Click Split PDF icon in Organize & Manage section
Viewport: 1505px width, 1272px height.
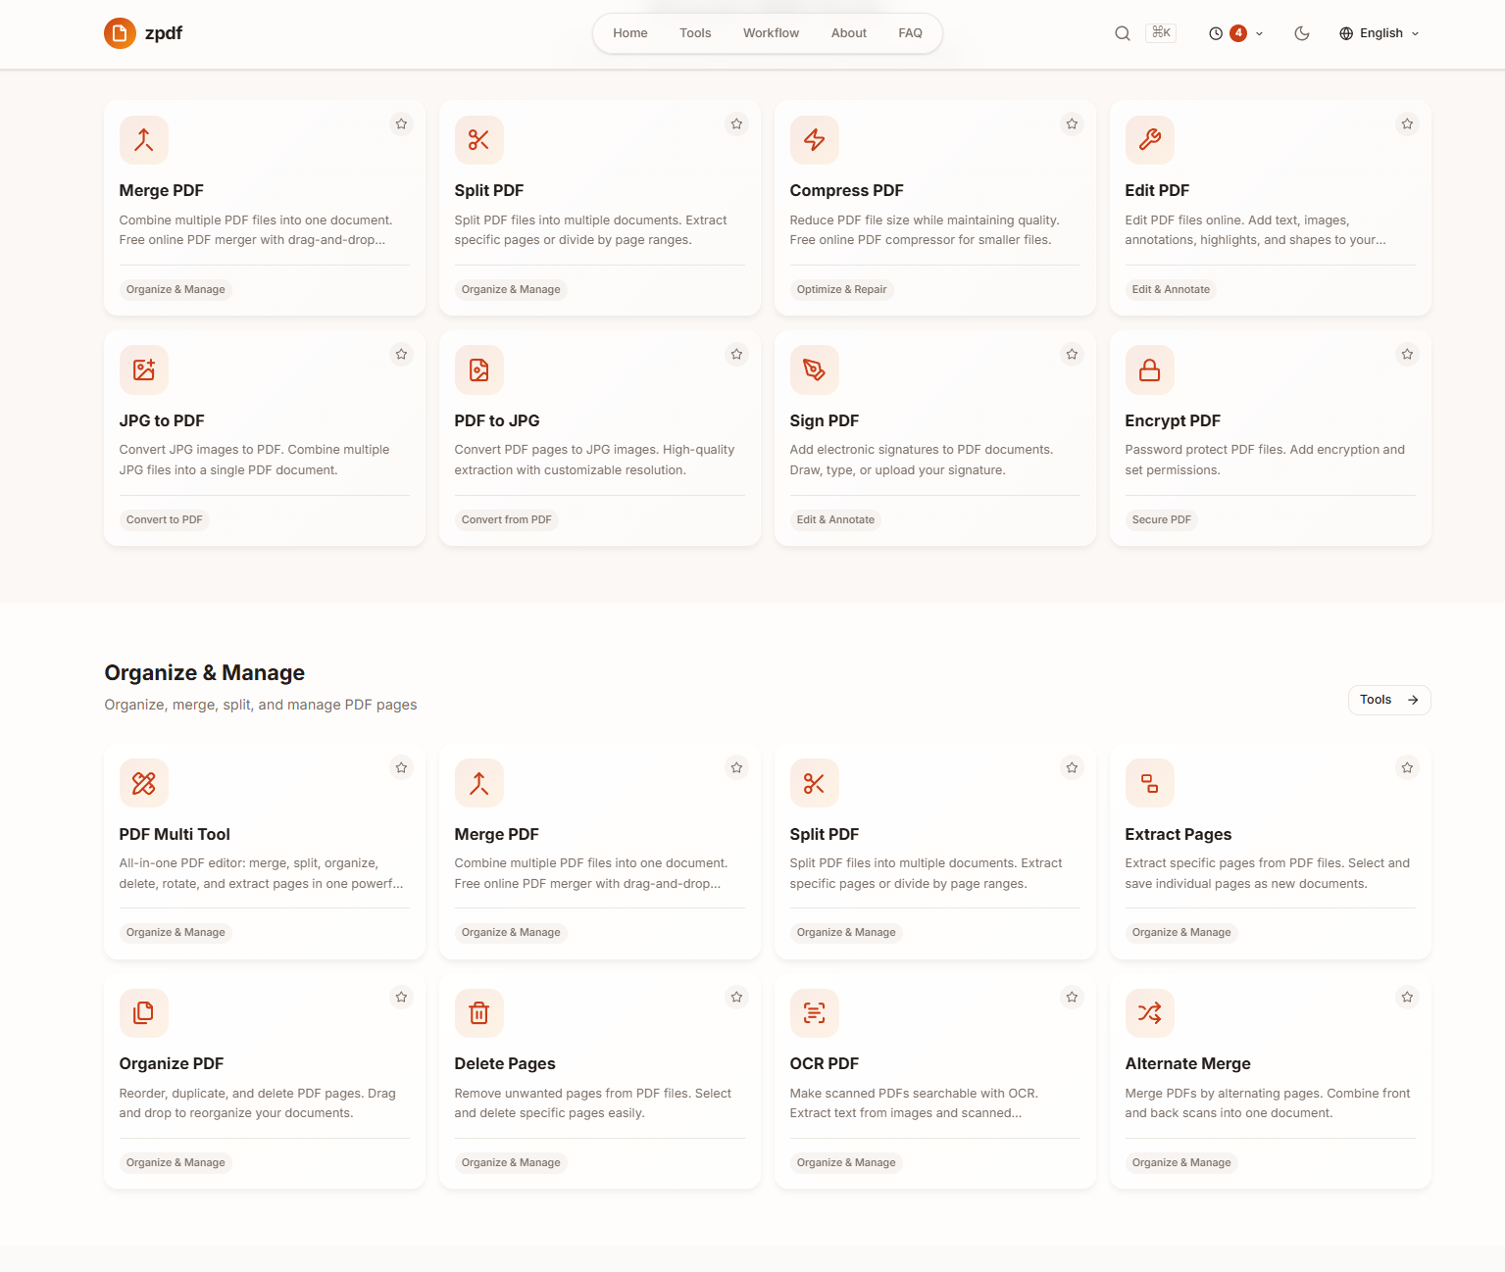(815, 783)
